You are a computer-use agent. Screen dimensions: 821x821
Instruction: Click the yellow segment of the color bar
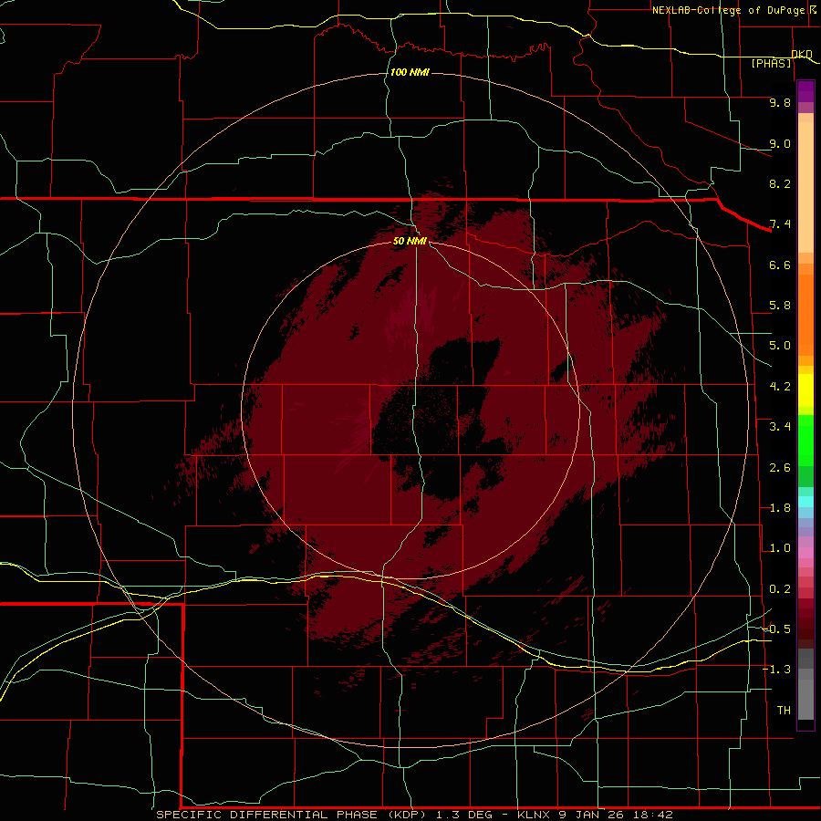[805, 390]
